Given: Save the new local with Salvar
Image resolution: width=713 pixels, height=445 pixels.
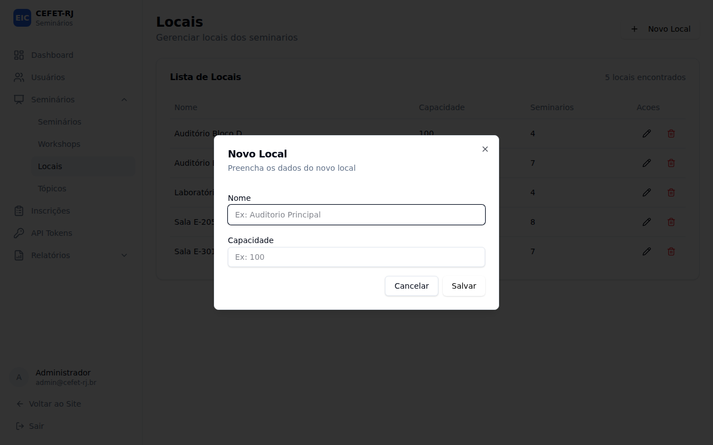Looking at the screenshot, I should (464, 286).
